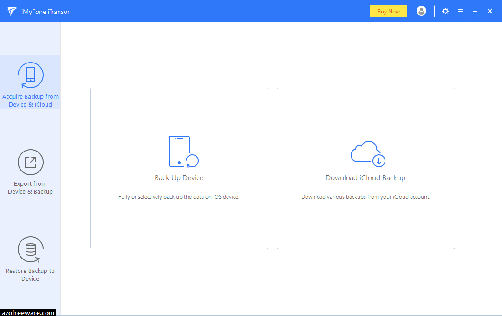This screenshot has width=502, height=316.
Task: Click the 'iMyFone iTransor' title text
Action: click(x=46, y=12)
